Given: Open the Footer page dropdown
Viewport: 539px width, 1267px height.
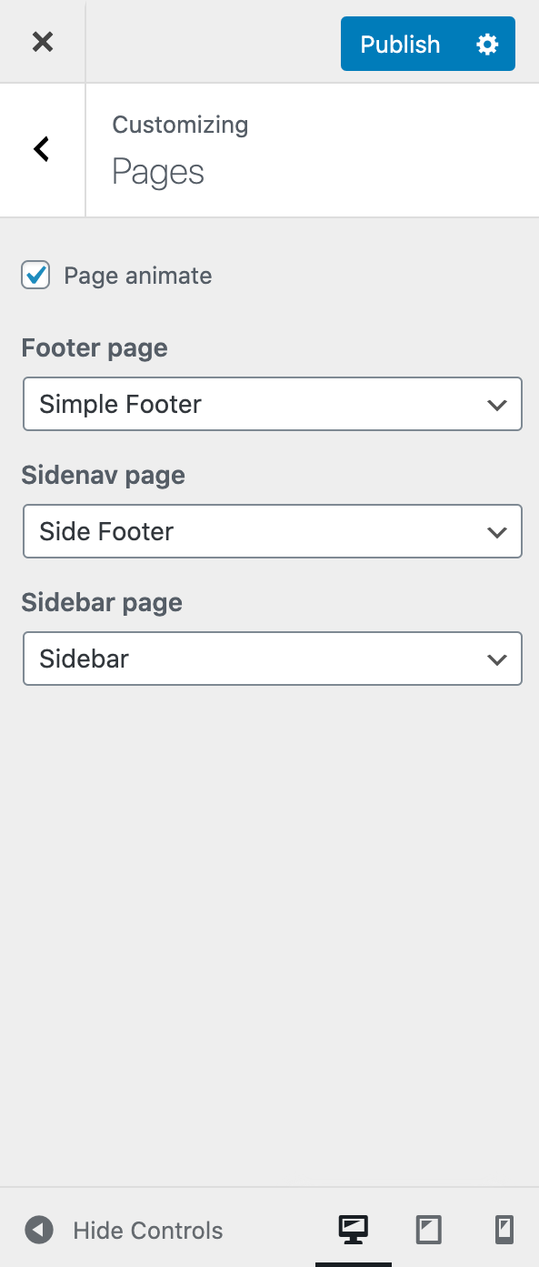Looking at the screenshot, I should (x=272, y=404).
